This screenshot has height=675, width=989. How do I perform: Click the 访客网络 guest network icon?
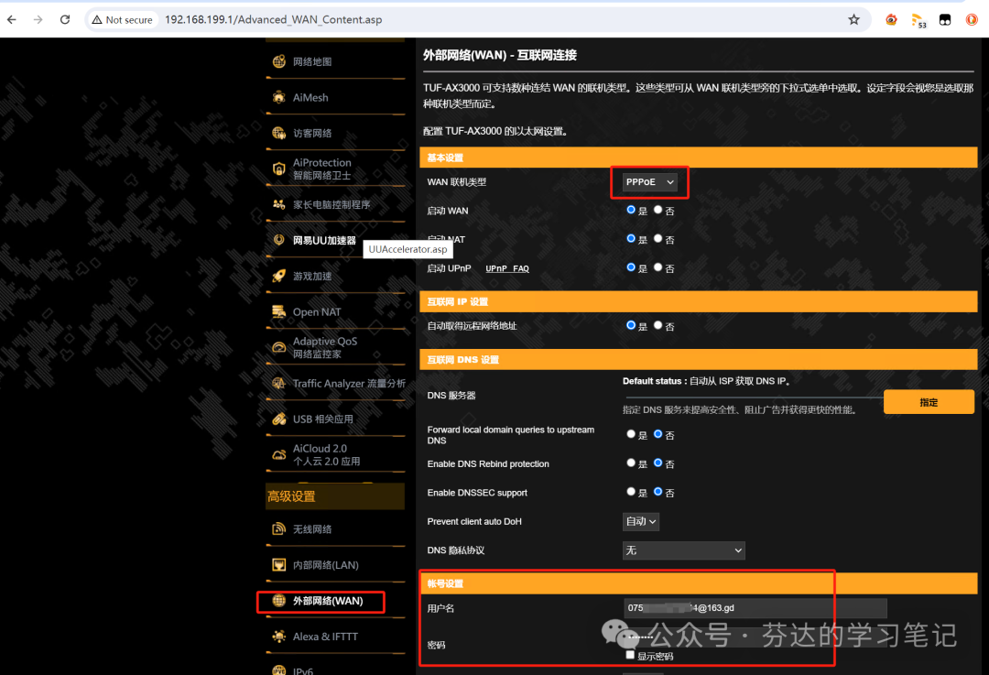pos(278,133)
